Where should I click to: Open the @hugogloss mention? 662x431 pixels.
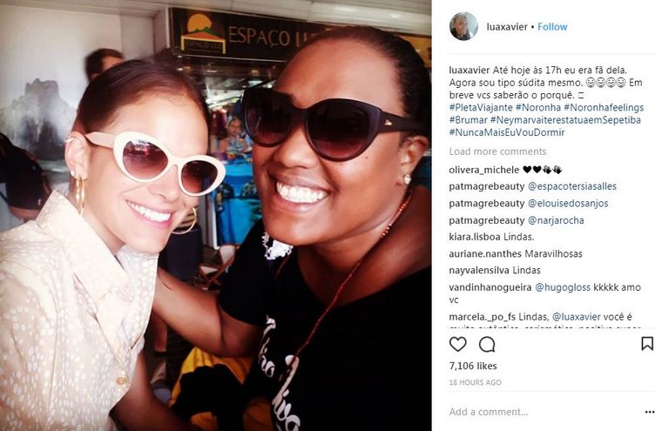click(563, 287)
